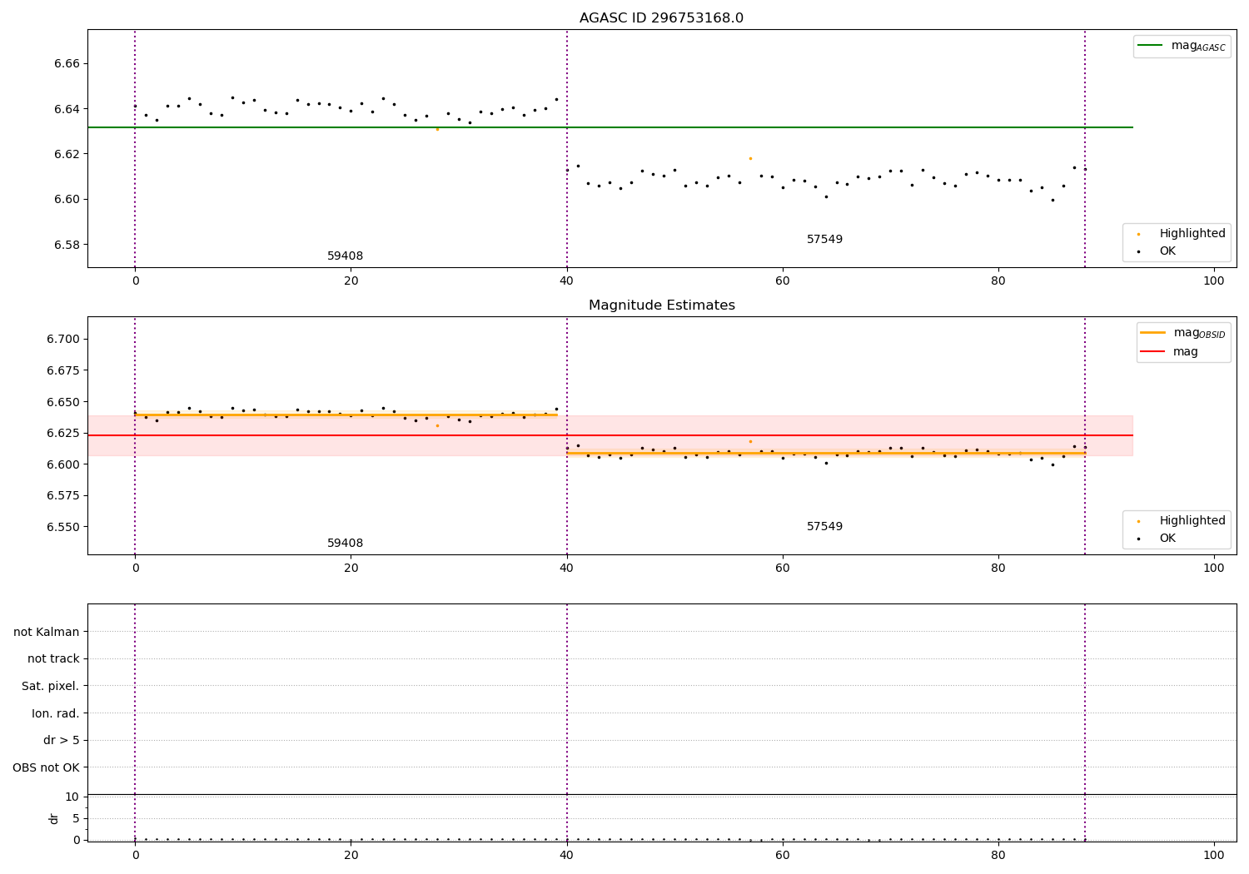Click the orange mag OBSID line segment above 59408
Screen dimensions: 1249x874
coord(346,415)
